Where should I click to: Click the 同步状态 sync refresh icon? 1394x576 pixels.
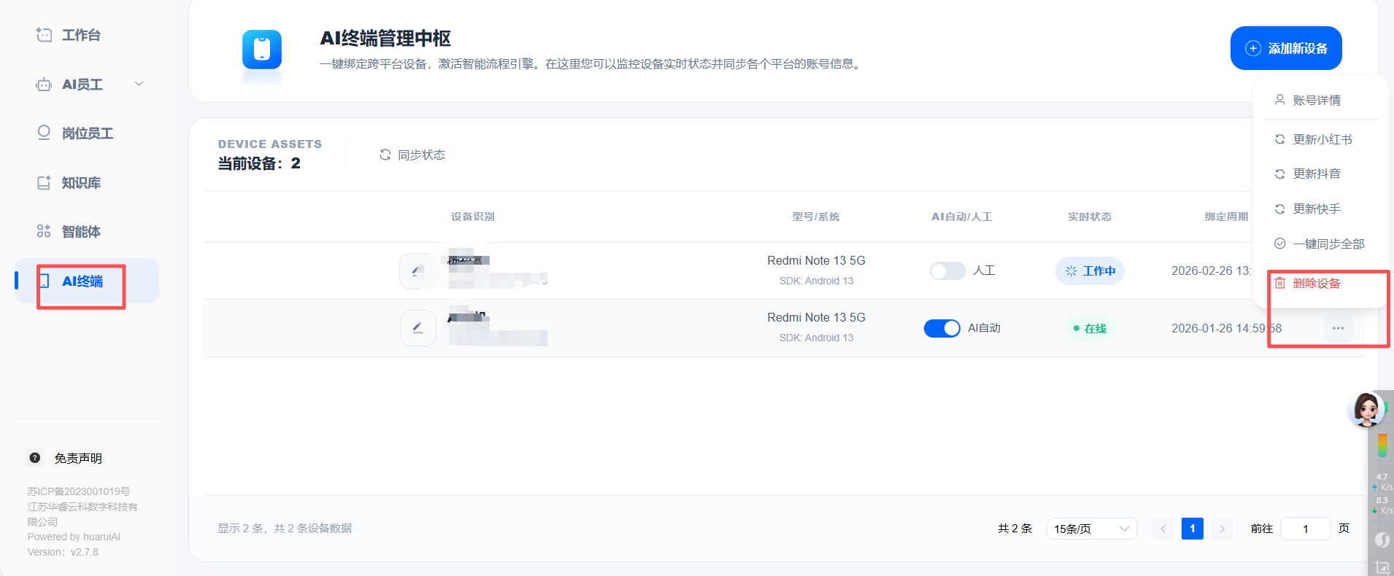385,155
